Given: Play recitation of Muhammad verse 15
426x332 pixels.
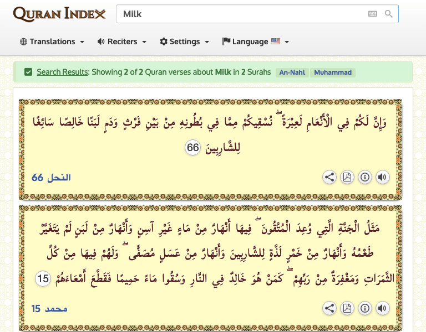Looking at the screenshot, I should point(382,308).
